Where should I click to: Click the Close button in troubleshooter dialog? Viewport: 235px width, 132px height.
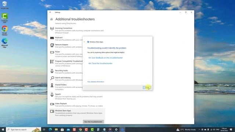[147, 87]
